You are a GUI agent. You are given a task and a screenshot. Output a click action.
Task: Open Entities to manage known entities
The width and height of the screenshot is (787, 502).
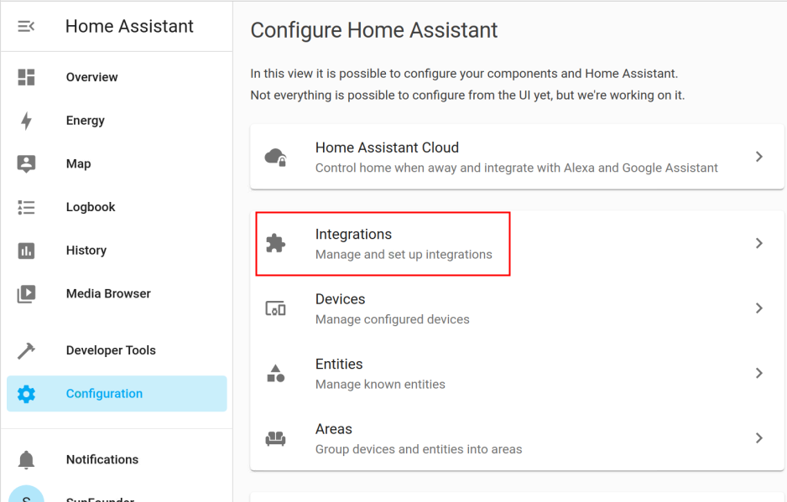coord(517,374)
